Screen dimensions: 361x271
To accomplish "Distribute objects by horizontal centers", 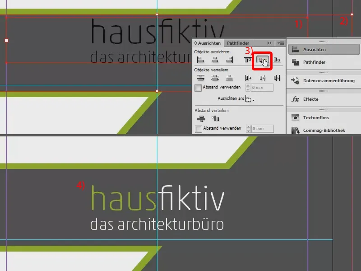I will (x=263, y=78).
